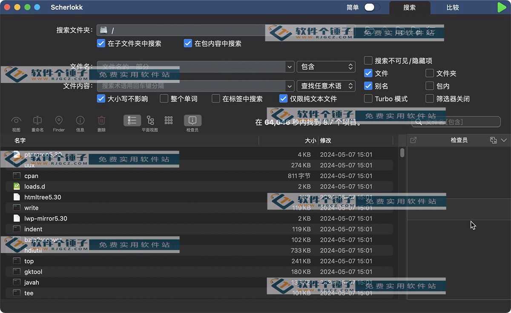Enable 整个单词 (whole word) checkbox

pyautogui.click(x=164, y=99)
